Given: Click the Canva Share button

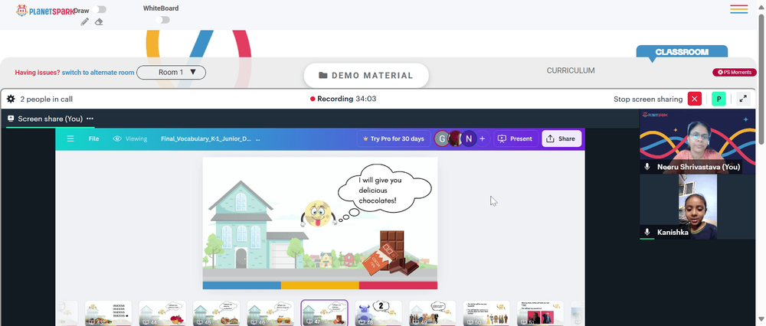Looking at the screenshot, I should [561, 139].
